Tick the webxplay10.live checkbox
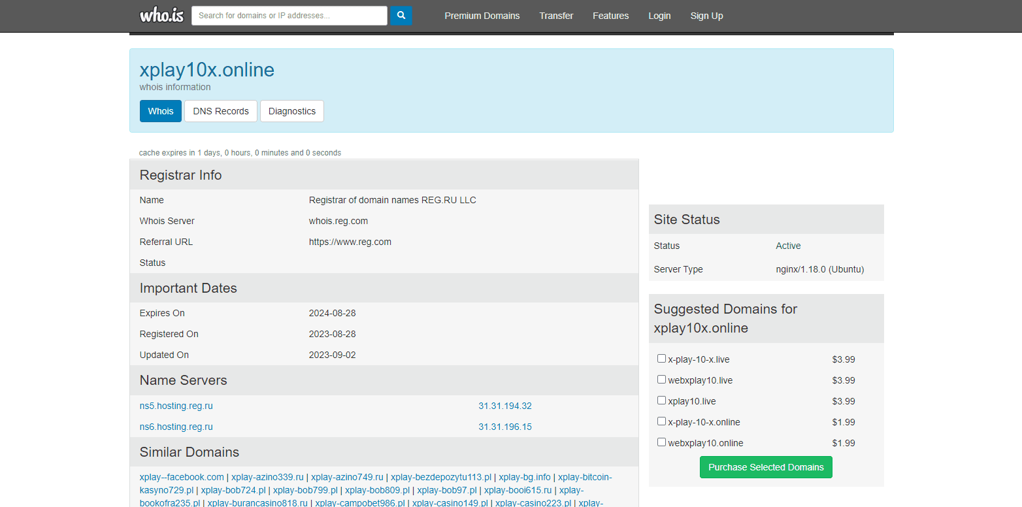This screenshot has width=1022, height=507. coord(661,380)
